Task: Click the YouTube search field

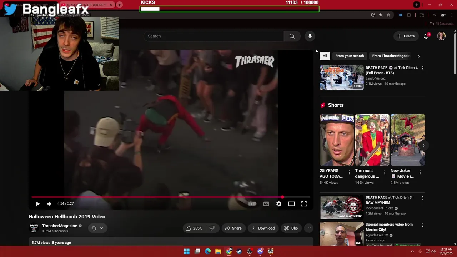Action: click(x=214, y=36)
